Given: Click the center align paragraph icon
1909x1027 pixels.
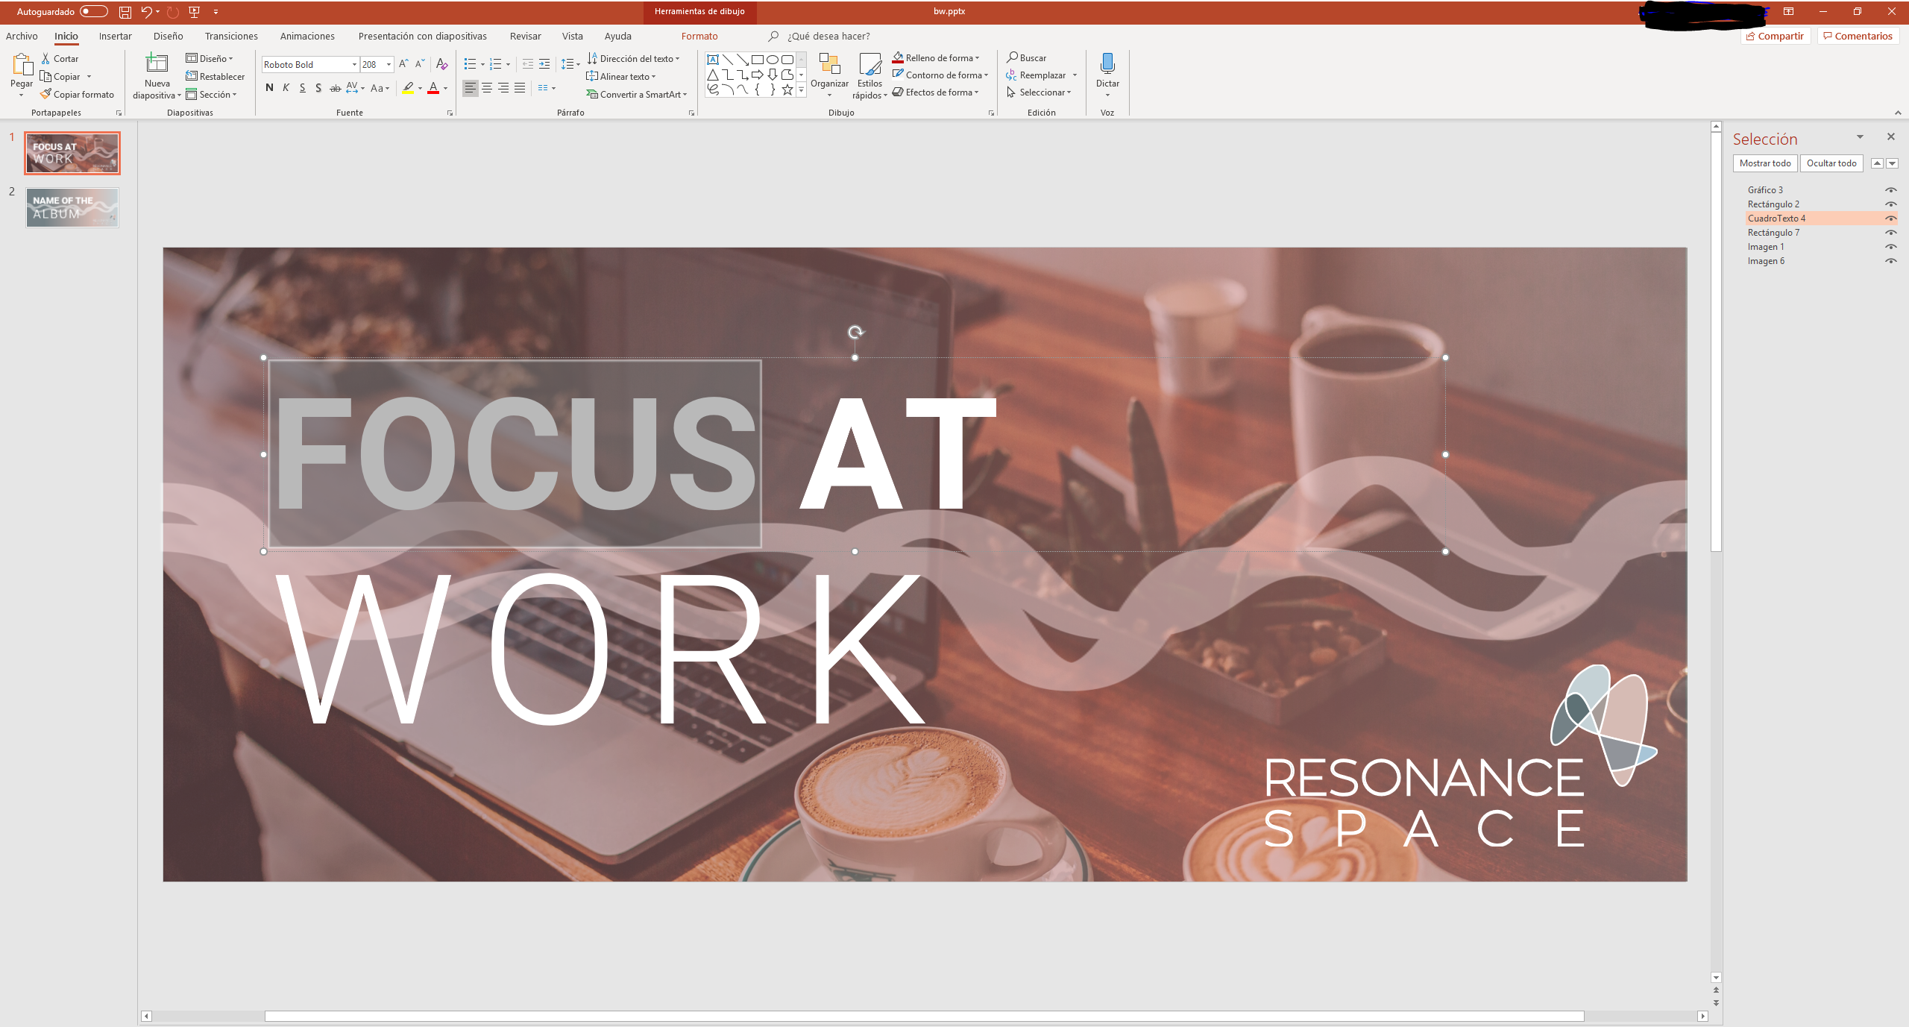Looking at the screenshot, I should click(x=487, y=88).
